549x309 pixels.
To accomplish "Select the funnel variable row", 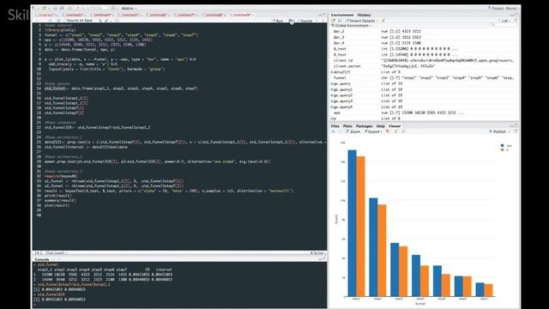I will click(424, 78).
